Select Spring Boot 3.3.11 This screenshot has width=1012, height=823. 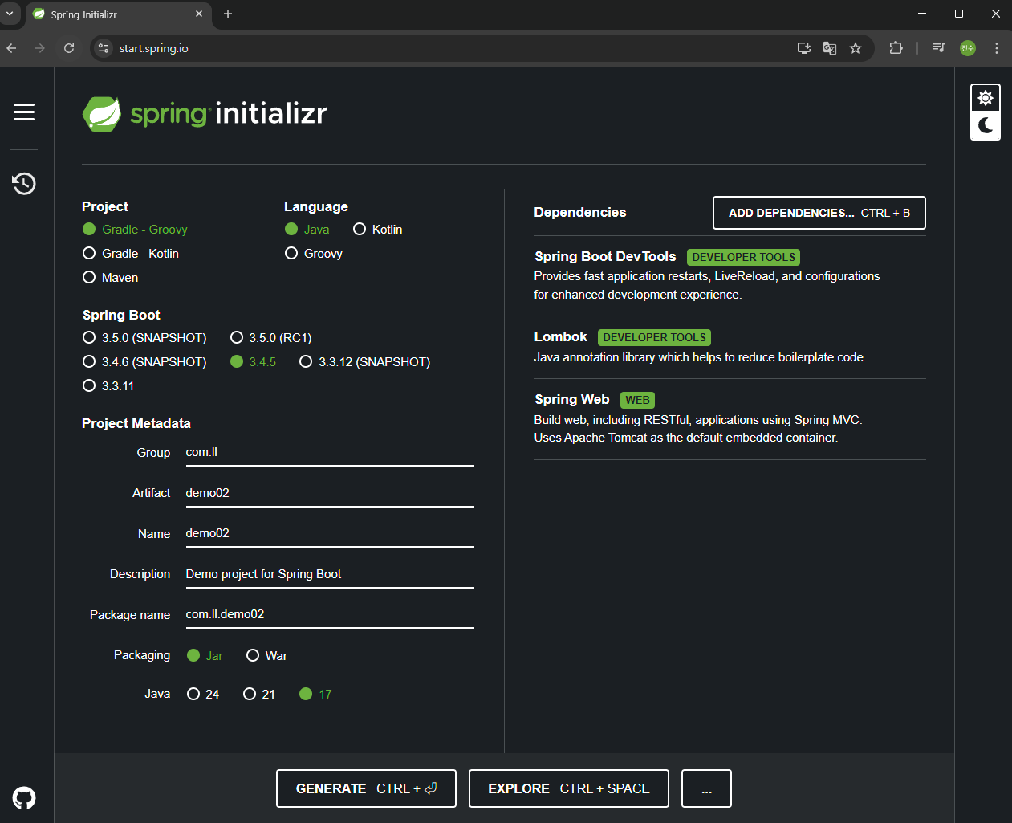(108, 386)
